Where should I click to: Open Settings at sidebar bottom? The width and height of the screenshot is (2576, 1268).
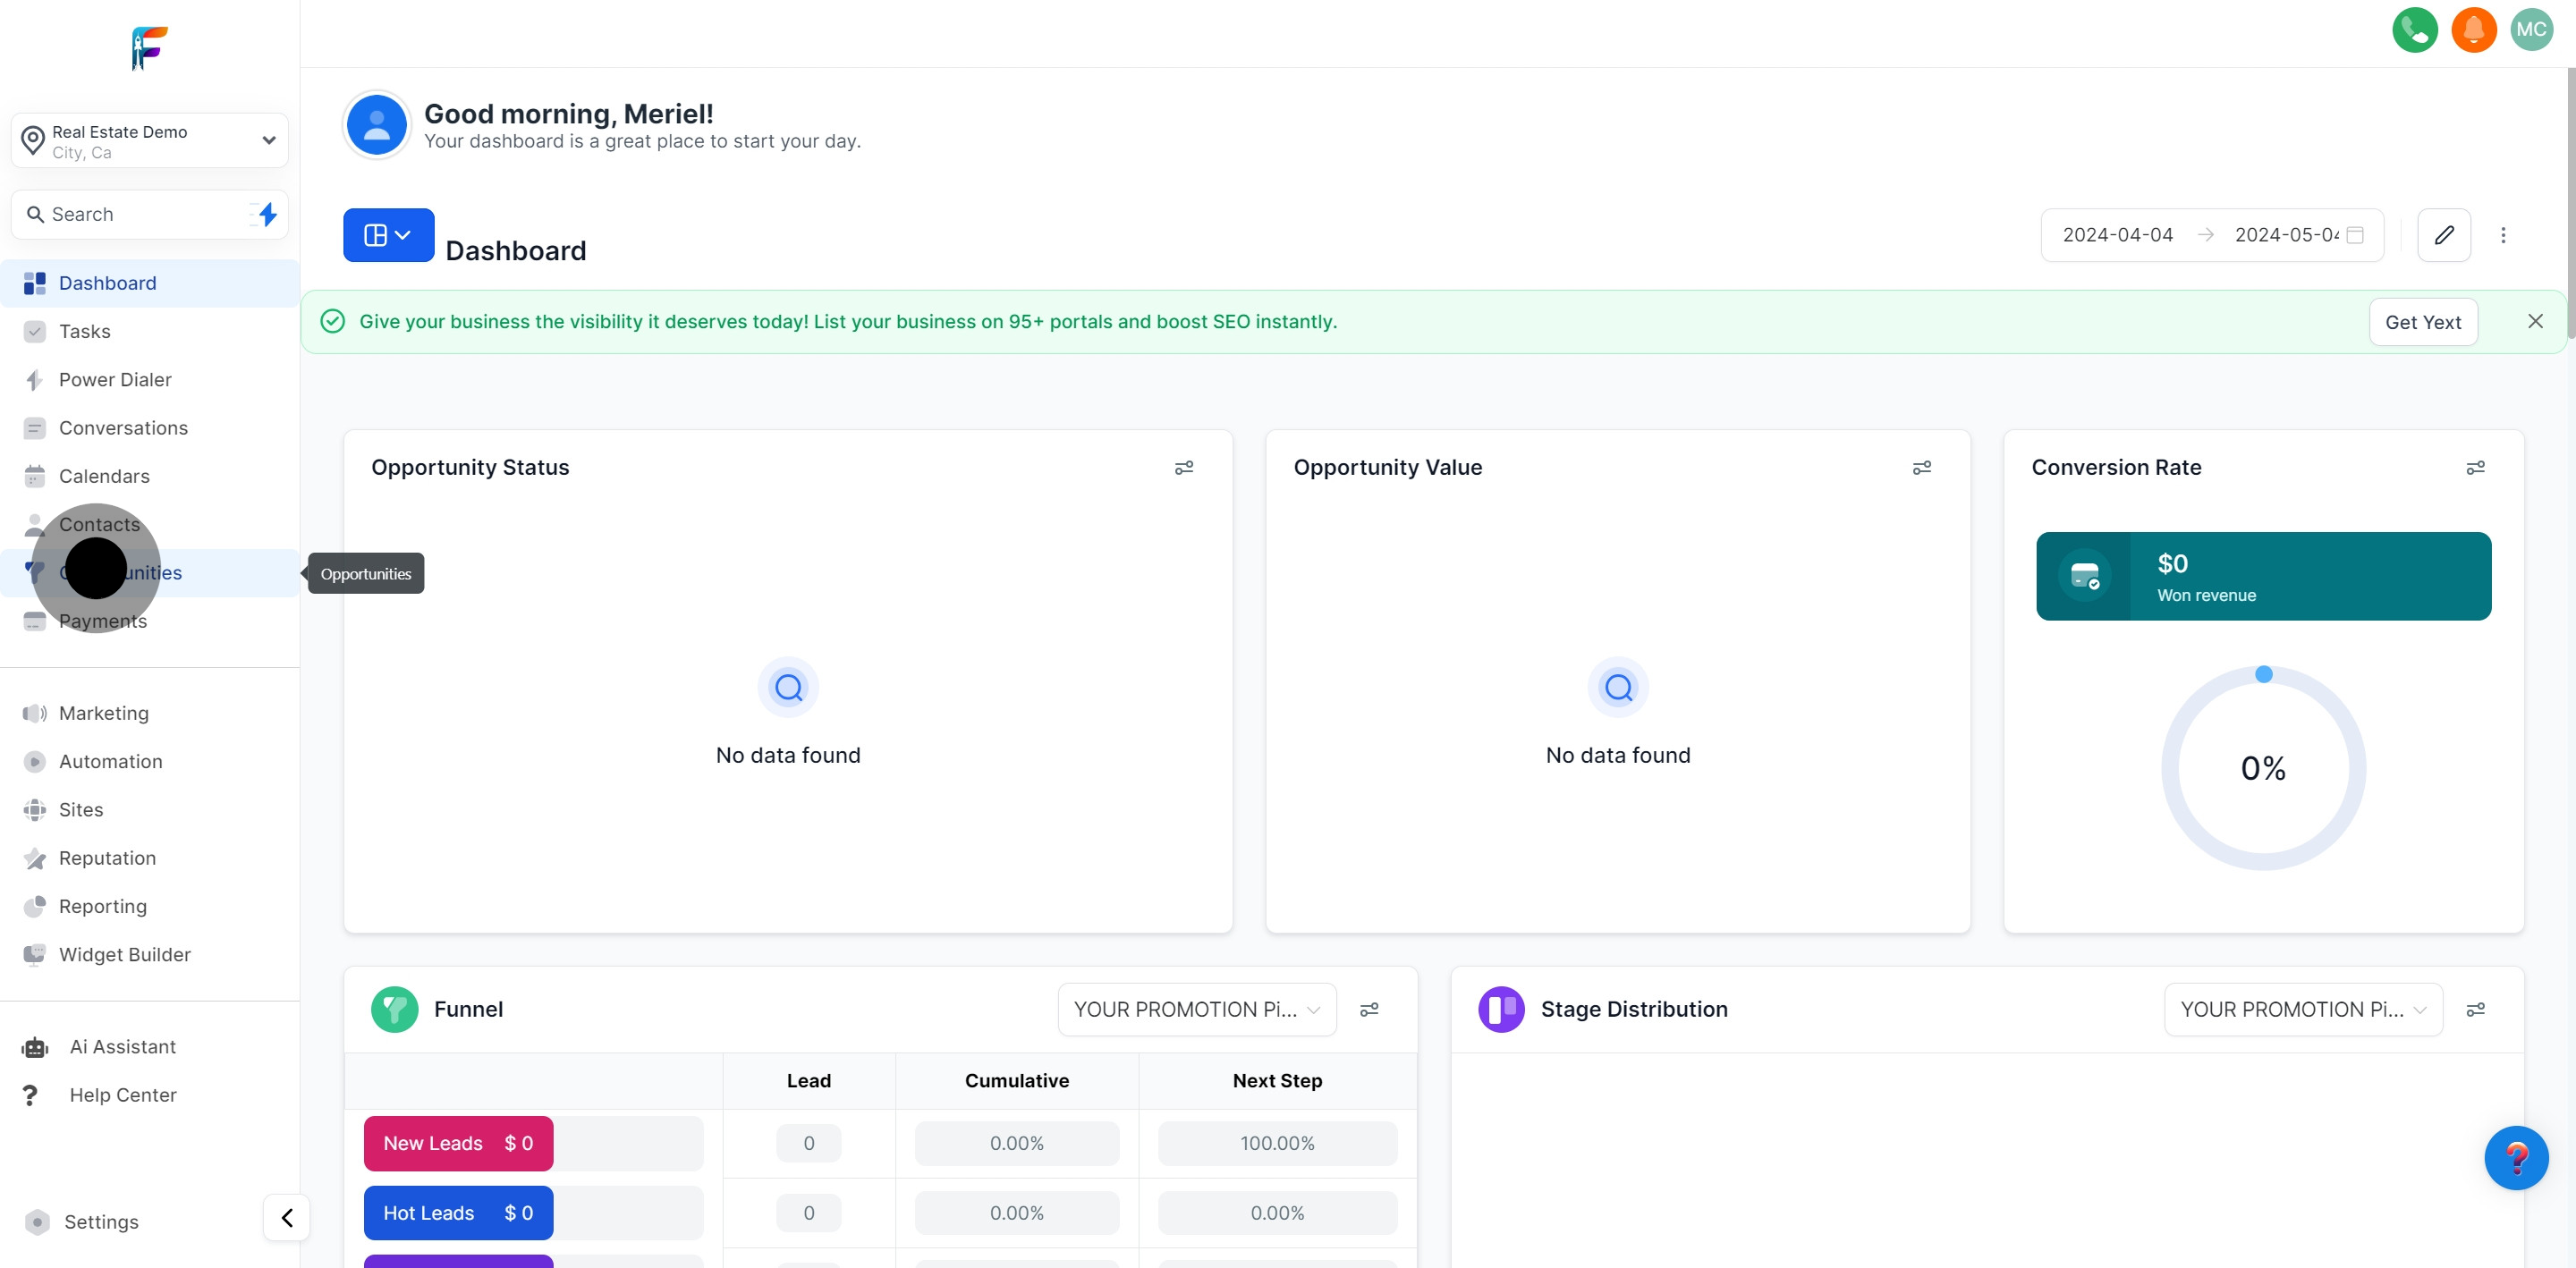(x=100, y=1221)
